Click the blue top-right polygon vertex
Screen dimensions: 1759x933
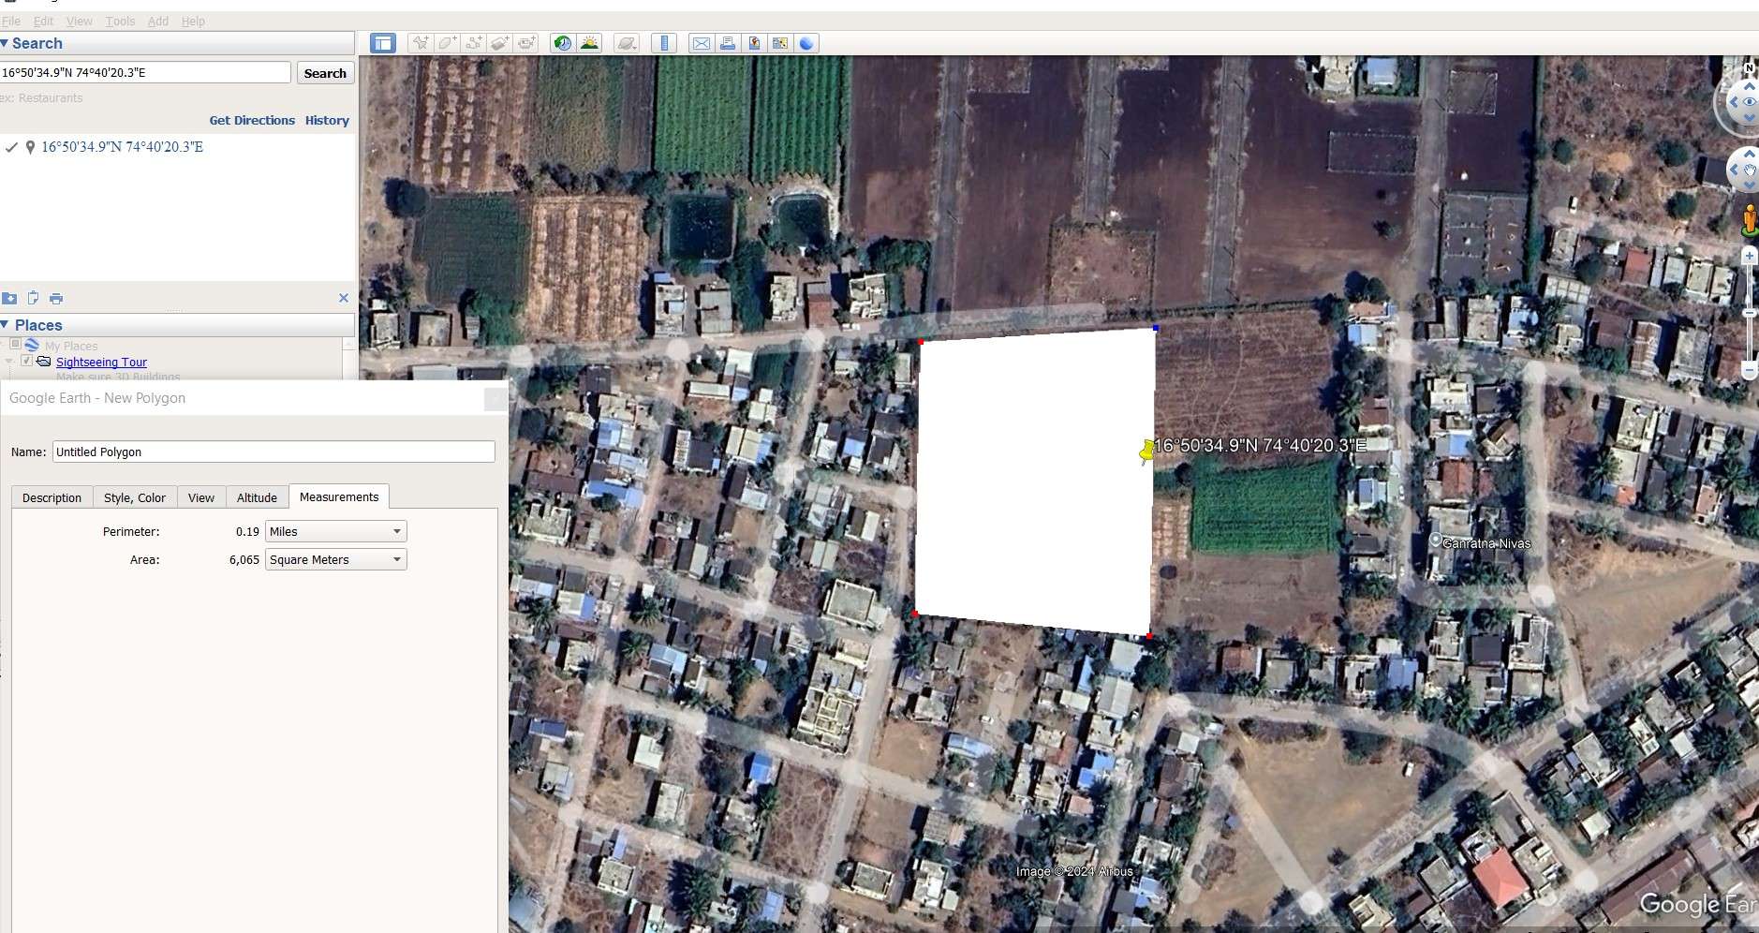point(1156,328)
